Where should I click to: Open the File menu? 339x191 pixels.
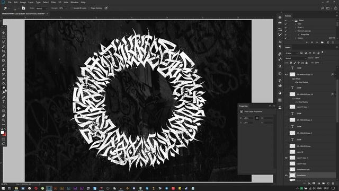(10, 2)
